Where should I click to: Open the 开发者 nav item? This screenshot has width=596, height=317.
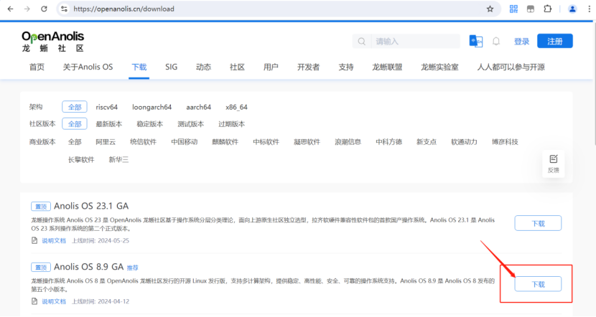(308, 67)
